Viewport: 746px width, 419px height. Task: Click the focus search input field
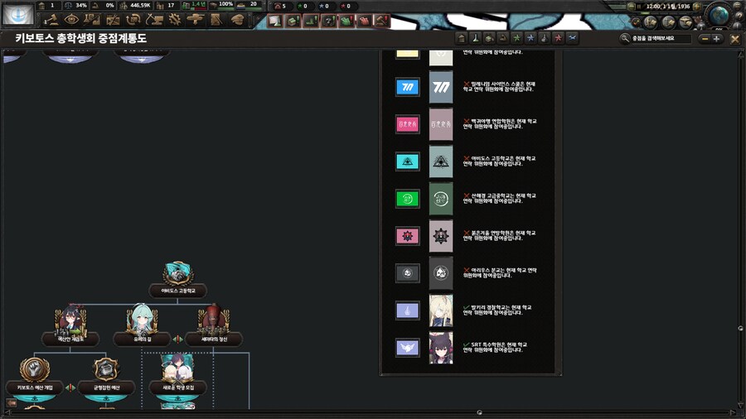click(659, 38)
